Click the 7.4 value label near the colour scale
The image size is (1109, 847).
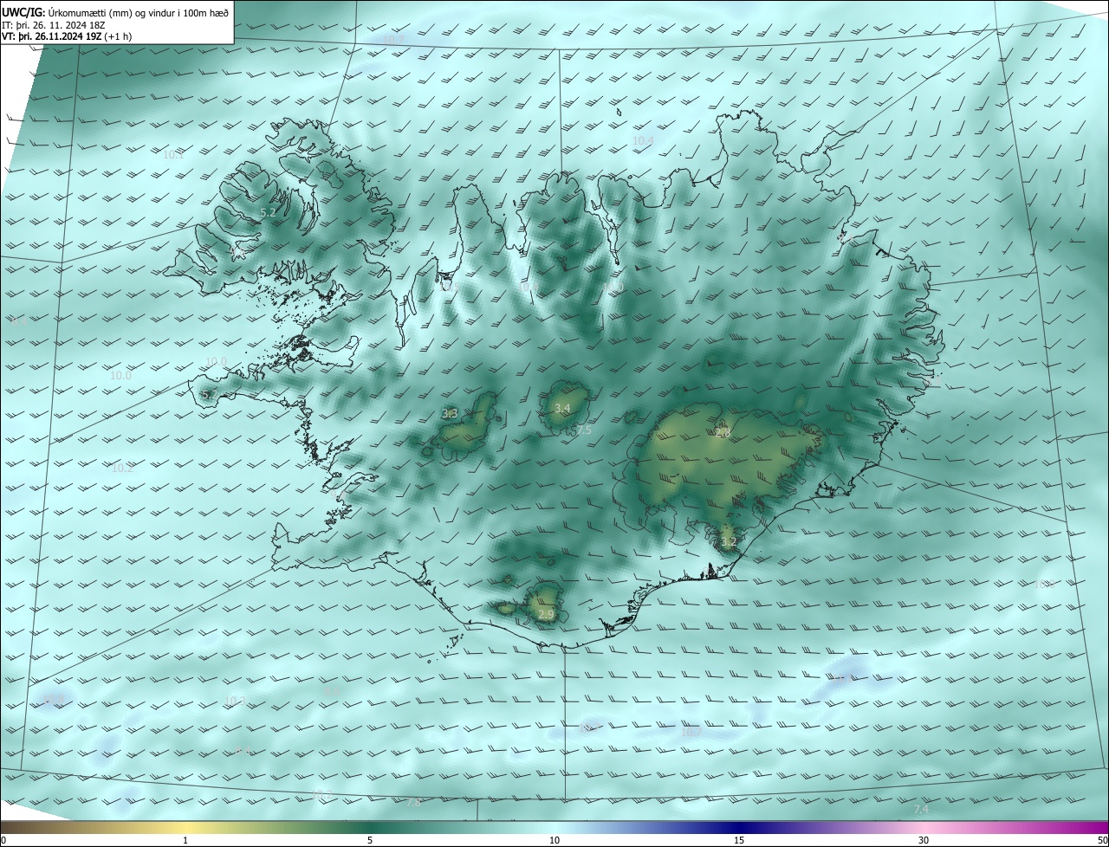pos(921,810)
